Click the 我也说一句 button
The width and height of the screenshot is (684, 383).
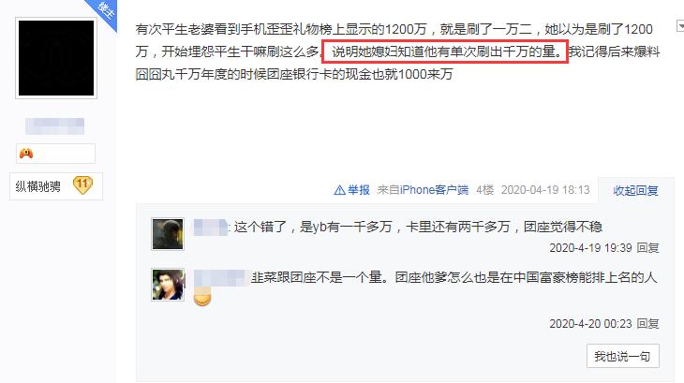[622, 356]
